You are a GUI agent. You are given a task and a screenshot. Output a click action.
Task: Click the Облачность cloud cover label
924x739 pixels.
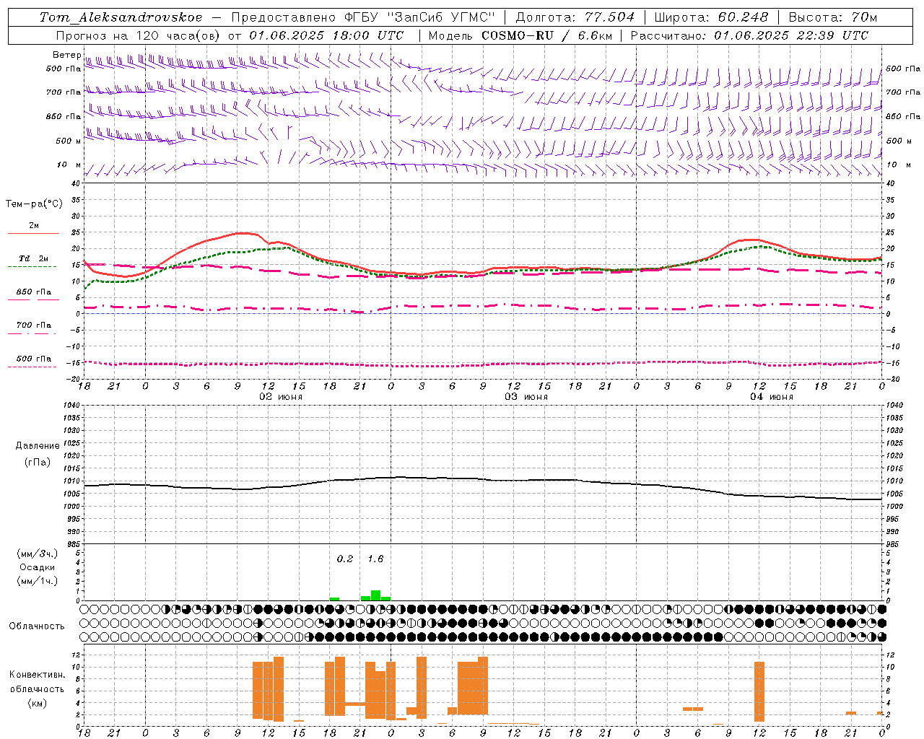point(37,626)
